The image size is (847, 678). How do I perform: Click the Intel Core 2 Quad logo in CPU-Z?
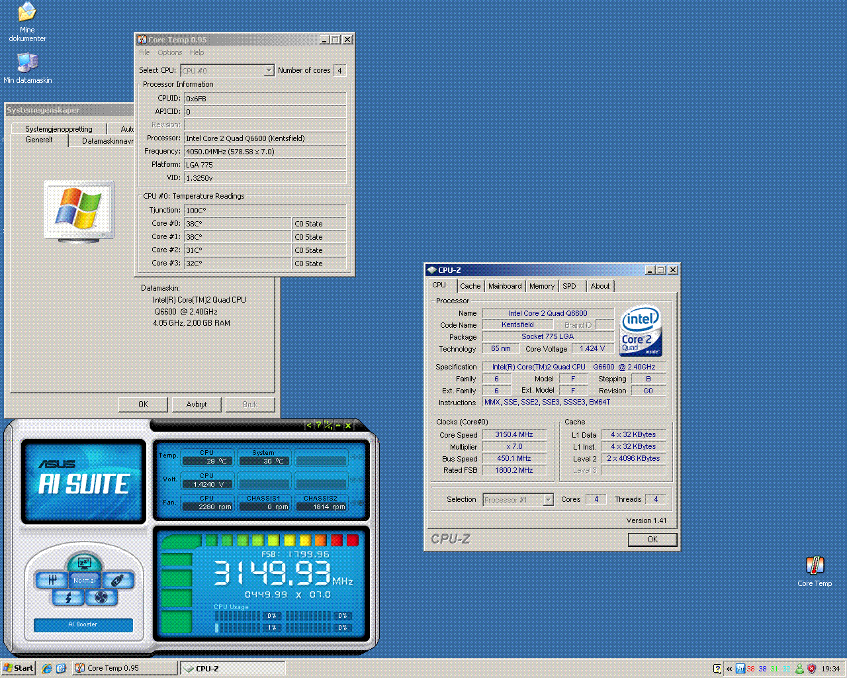pyautogui.click(x=641, y=331)
